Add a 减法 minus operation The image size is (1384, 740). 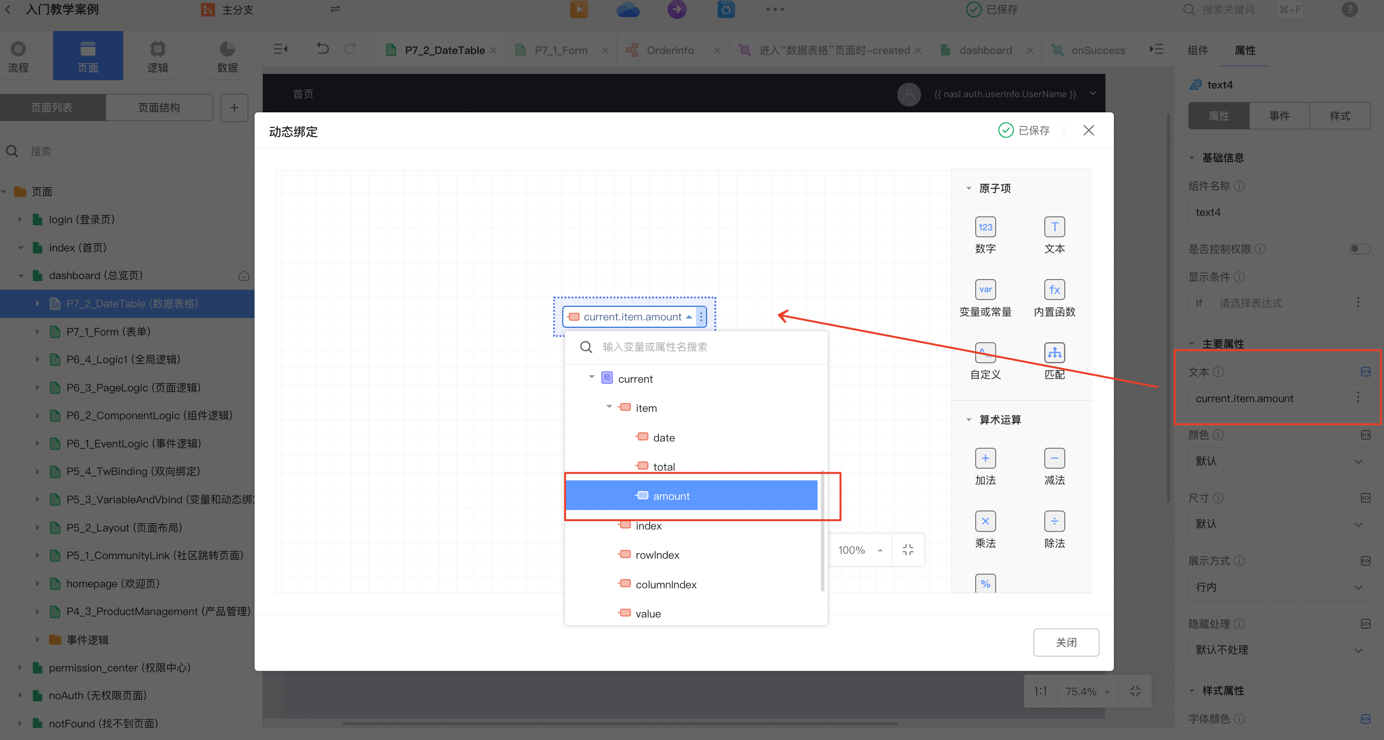click(1054, 458)
